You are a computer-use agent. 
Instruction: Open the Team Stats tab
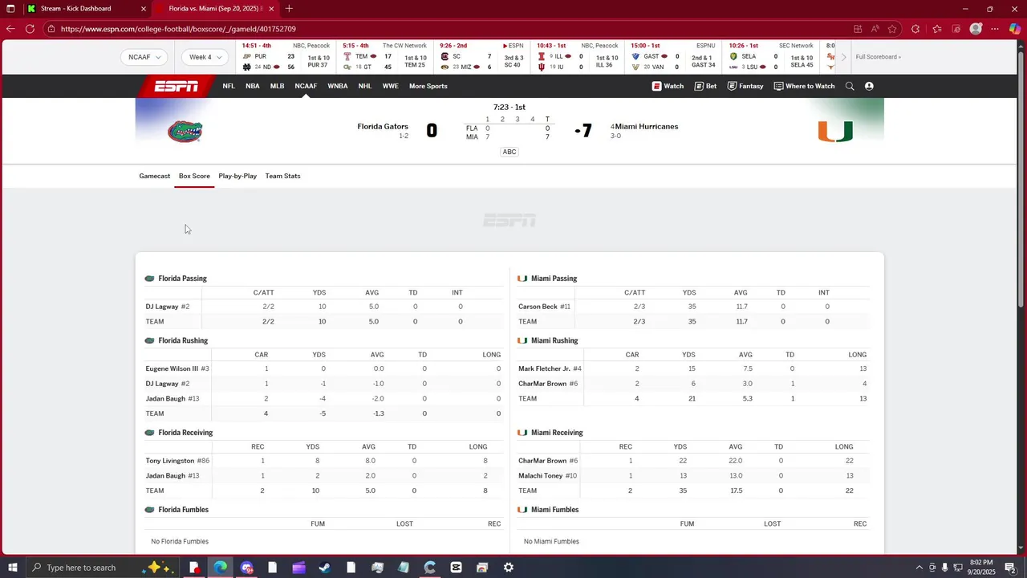pyautogui.click(x=282, y=176)
